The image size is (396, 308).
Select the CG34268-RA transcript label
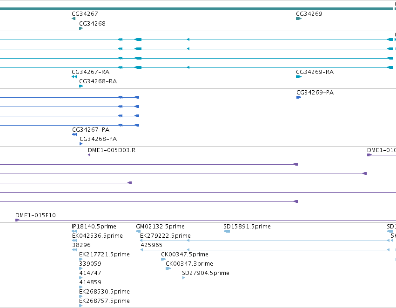[98, 81]
